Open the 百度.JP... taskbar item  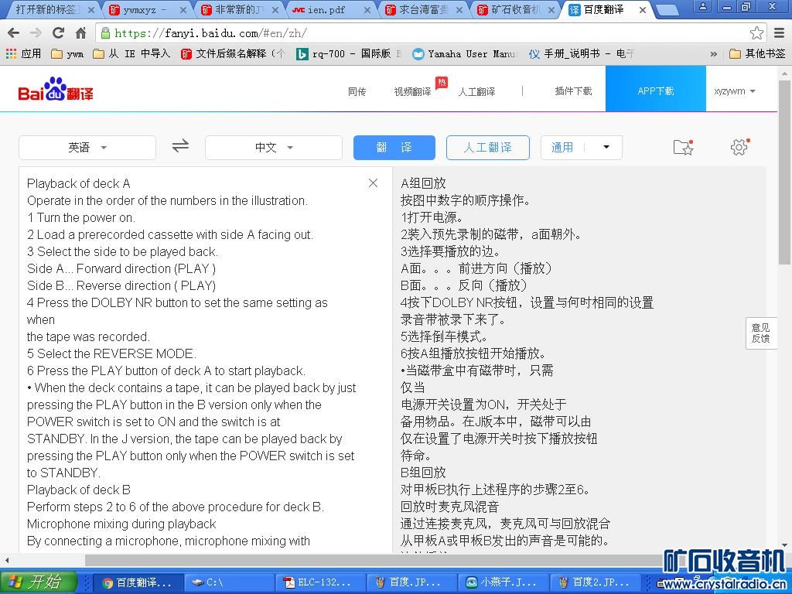point(411,582)
